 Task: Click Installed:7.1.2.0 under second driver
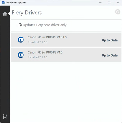coord(38,57)
